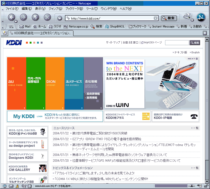Screen dimensions: 210x189
Task: Click the page scrollbar down arrow
Action: (207, 181)
